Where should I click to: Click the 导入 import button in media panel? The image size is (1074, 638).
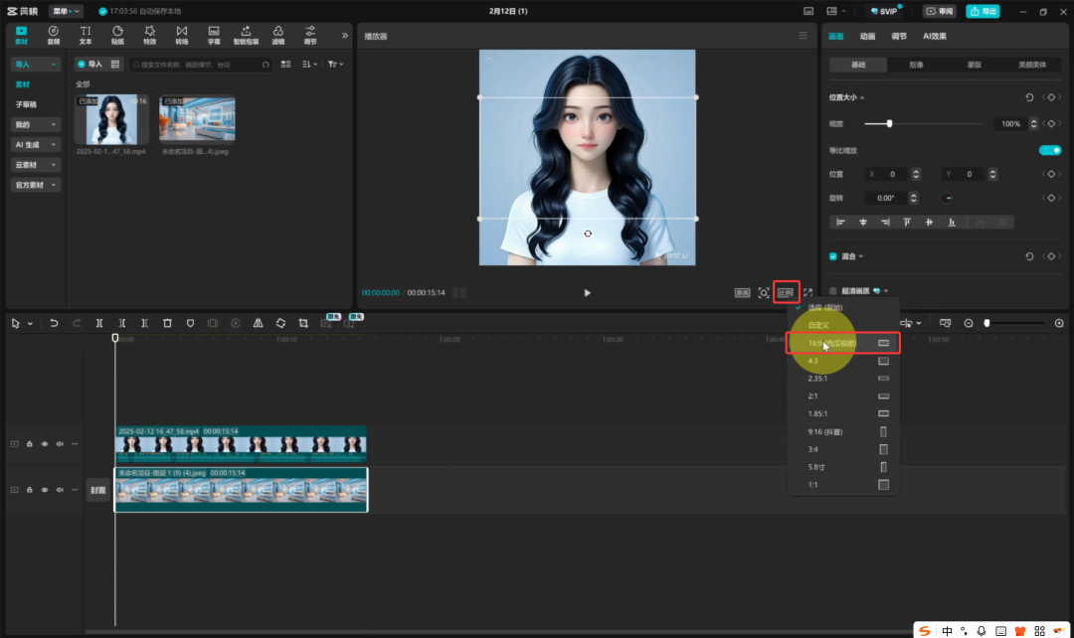pos(89,65)
